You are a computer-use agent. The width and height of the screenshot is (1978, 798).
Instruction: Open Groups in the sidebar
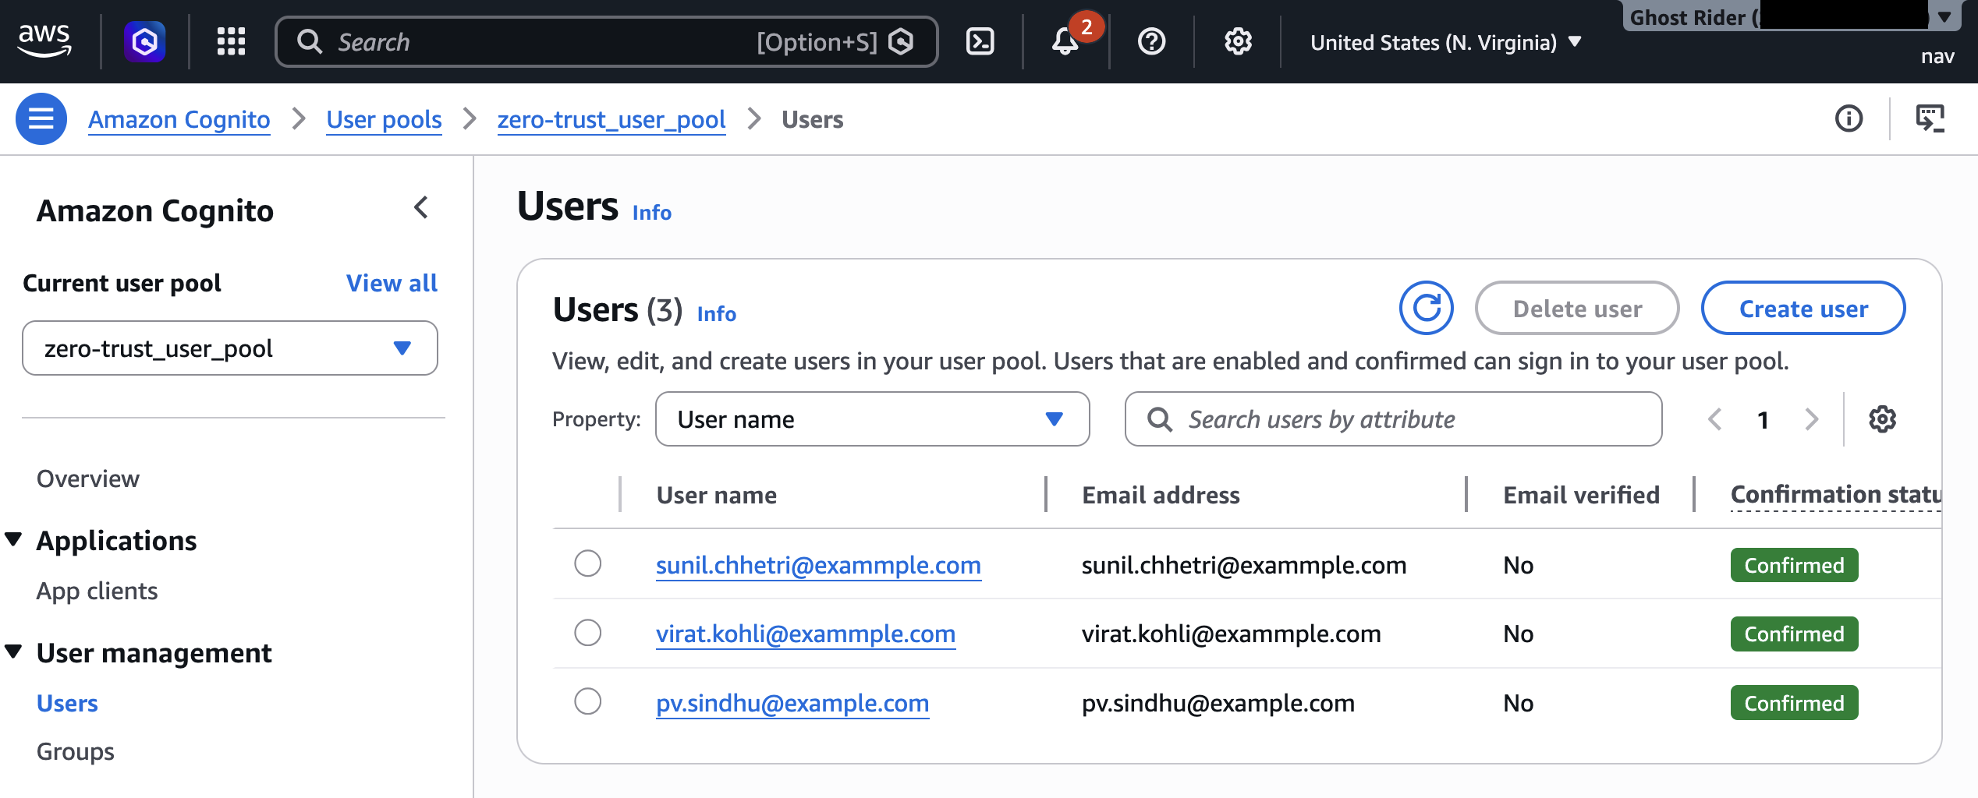[74, 750]
